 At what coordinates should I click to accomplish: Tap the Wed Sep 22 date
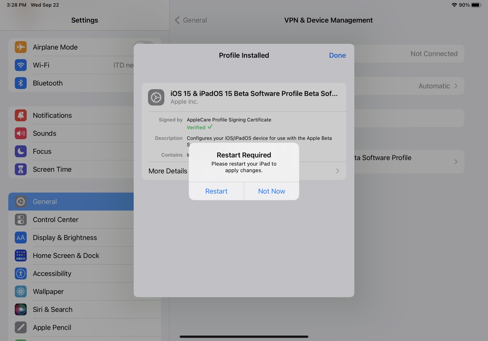45,5
